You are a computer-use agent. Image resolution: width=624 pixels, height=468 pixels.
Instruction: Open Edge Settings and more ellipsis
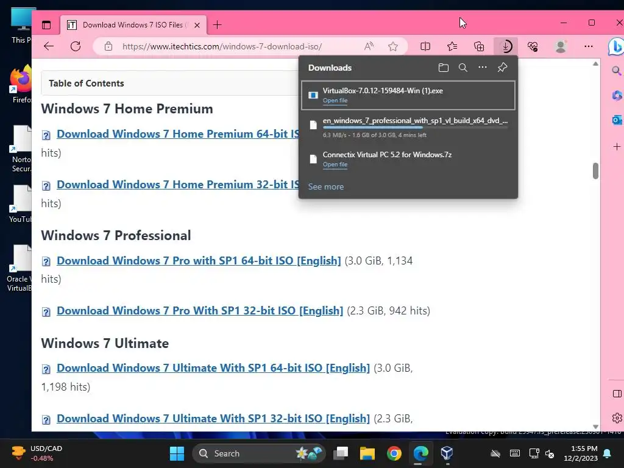coord(589,46)
